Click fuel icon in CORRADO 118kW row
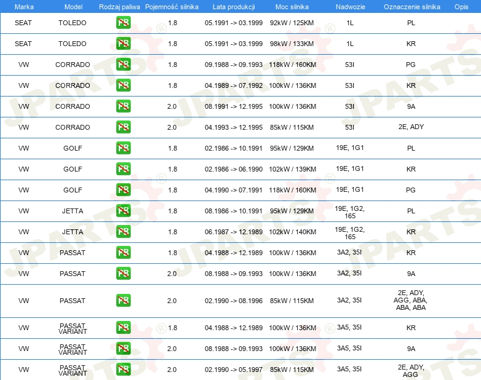The width and height of the screenshot is (481, 380). 123,65
